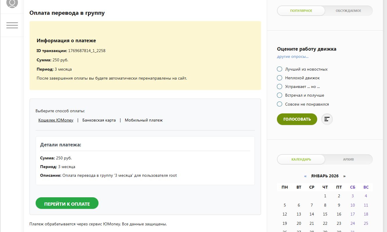Select 'Неплохой движок' poll option

tap(280, 78)
